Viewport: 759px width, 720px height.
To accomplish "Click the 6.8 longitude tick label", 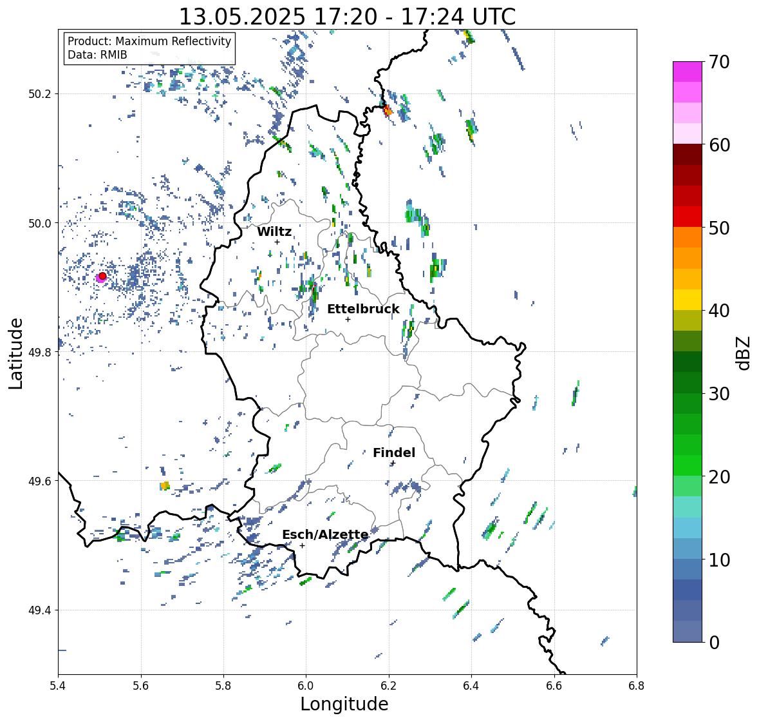I will (636, 685).
